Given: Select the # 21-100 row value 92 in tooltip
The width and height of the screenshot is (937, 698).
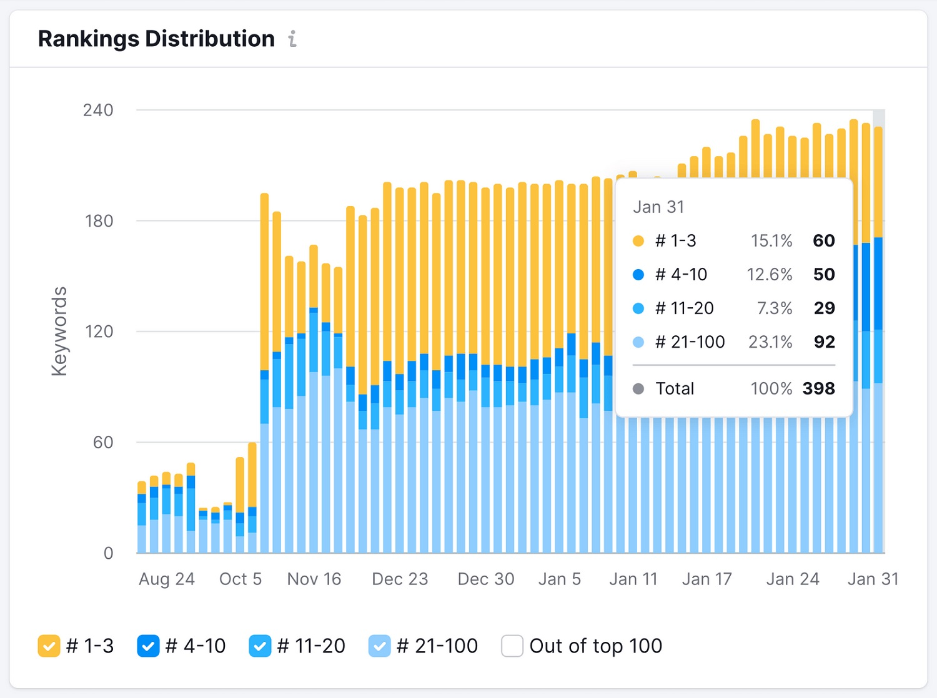Looking at the screenshot, I should pos(824,342).
